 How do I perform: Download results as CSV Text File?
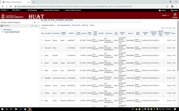(76, 25)
